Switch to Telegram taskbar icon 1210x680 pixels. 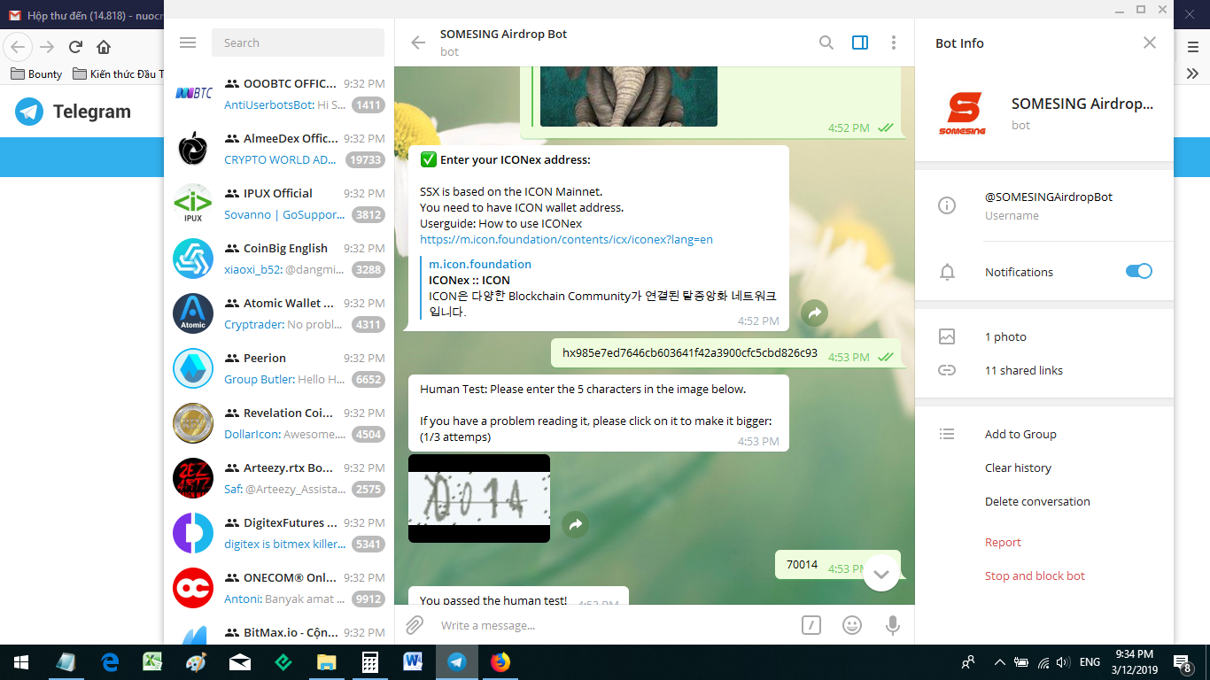click(457, 661)
